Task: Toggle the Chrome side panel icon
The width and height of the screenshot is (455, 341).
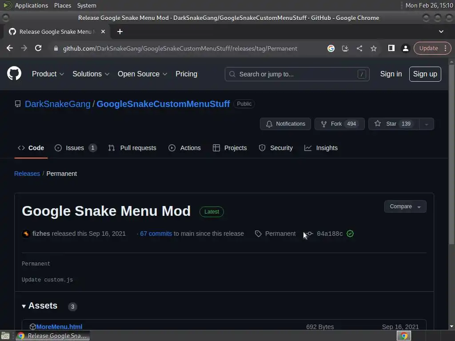Action: point(391,48)
